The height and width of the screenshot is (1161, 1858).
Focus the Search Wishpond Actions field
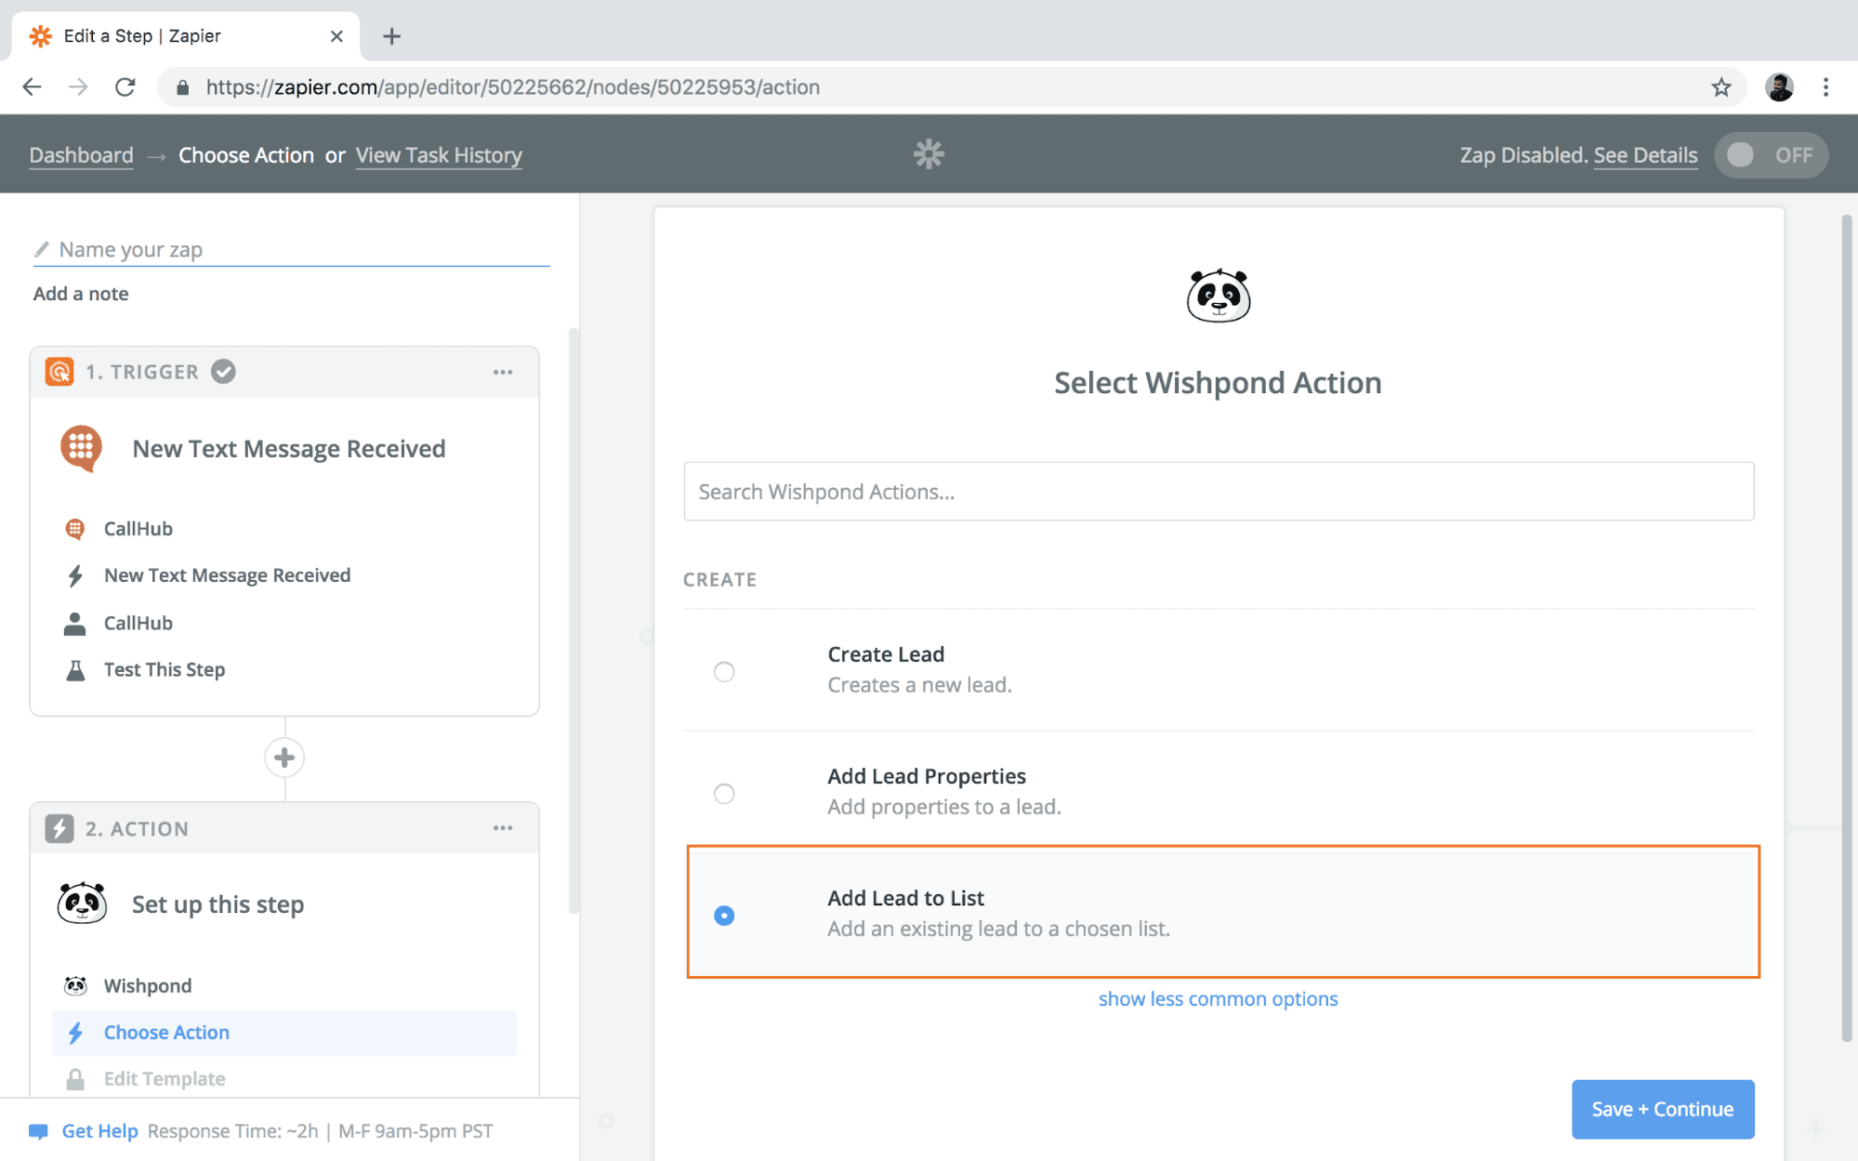1218,492
